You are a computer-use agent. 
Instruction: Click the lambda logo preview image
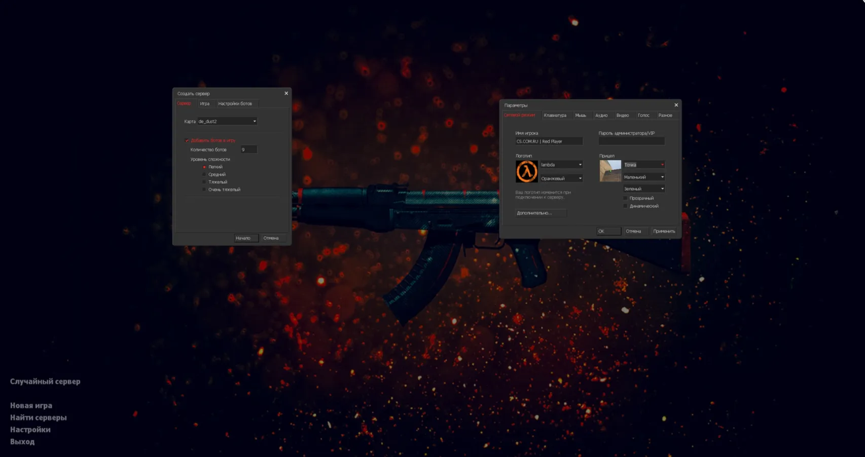coord(526,172)
